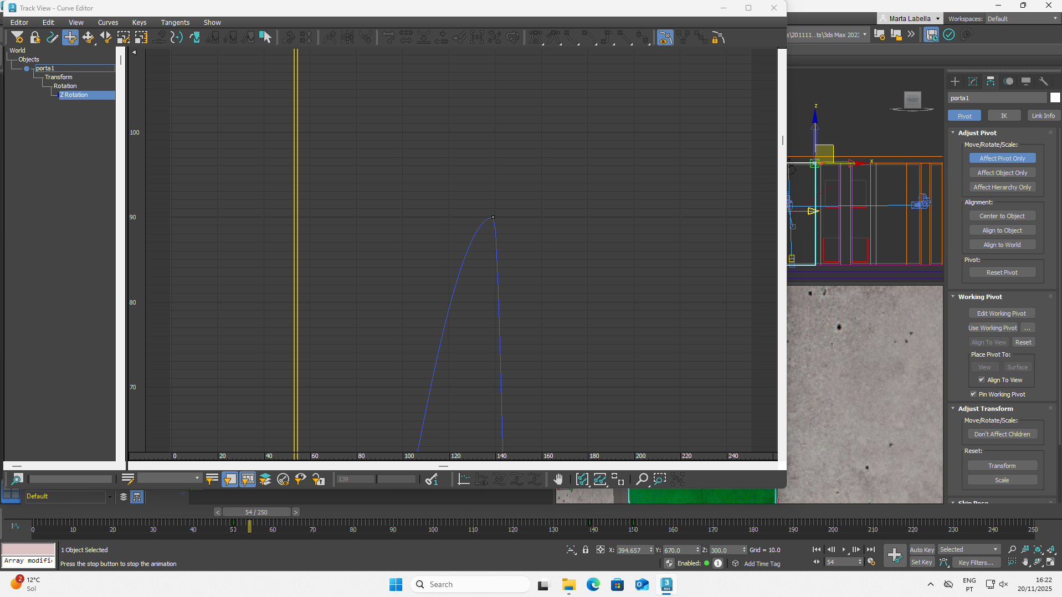The width and height of the screenshot is (1062, 597).
Task: Activate the Pan hand tool in Curve Editor
Action: click(x=558, y=480)
